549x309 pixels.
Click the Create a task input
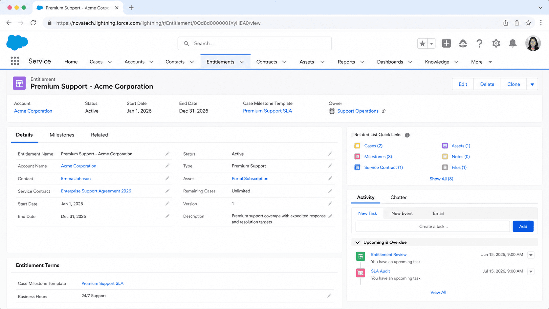433,226
